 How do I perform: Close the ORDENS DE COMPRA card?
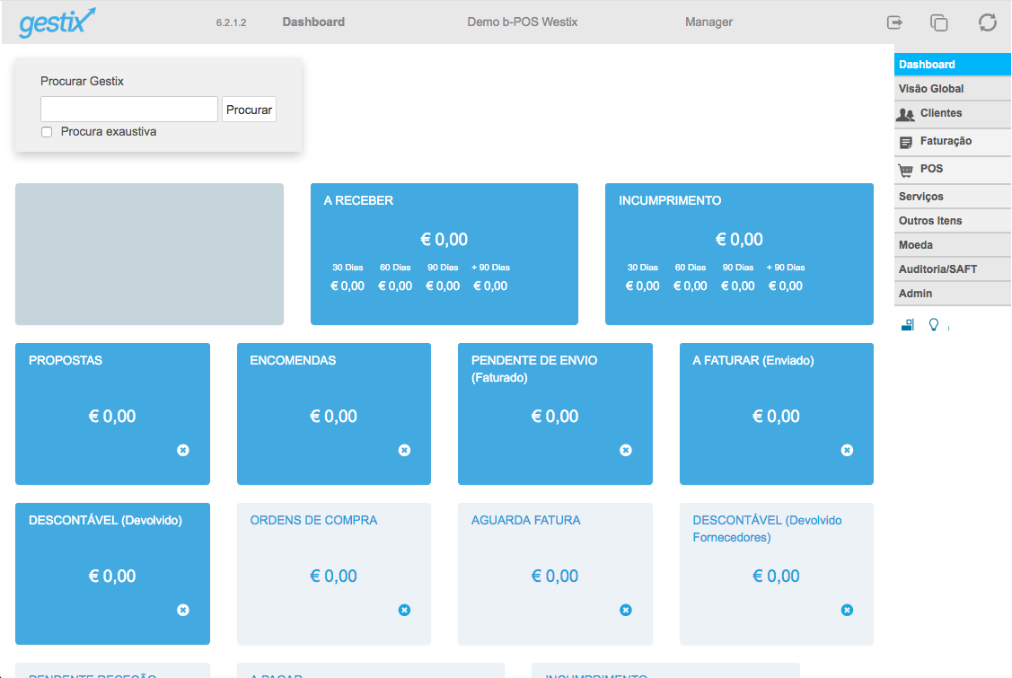[405, 611]
